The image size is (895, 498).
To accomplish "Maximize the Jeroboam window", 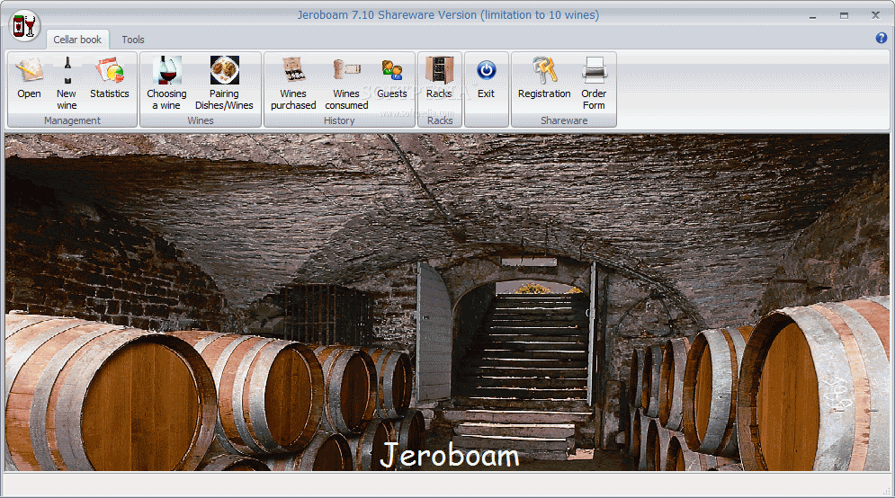I will [x=844, y=16].
